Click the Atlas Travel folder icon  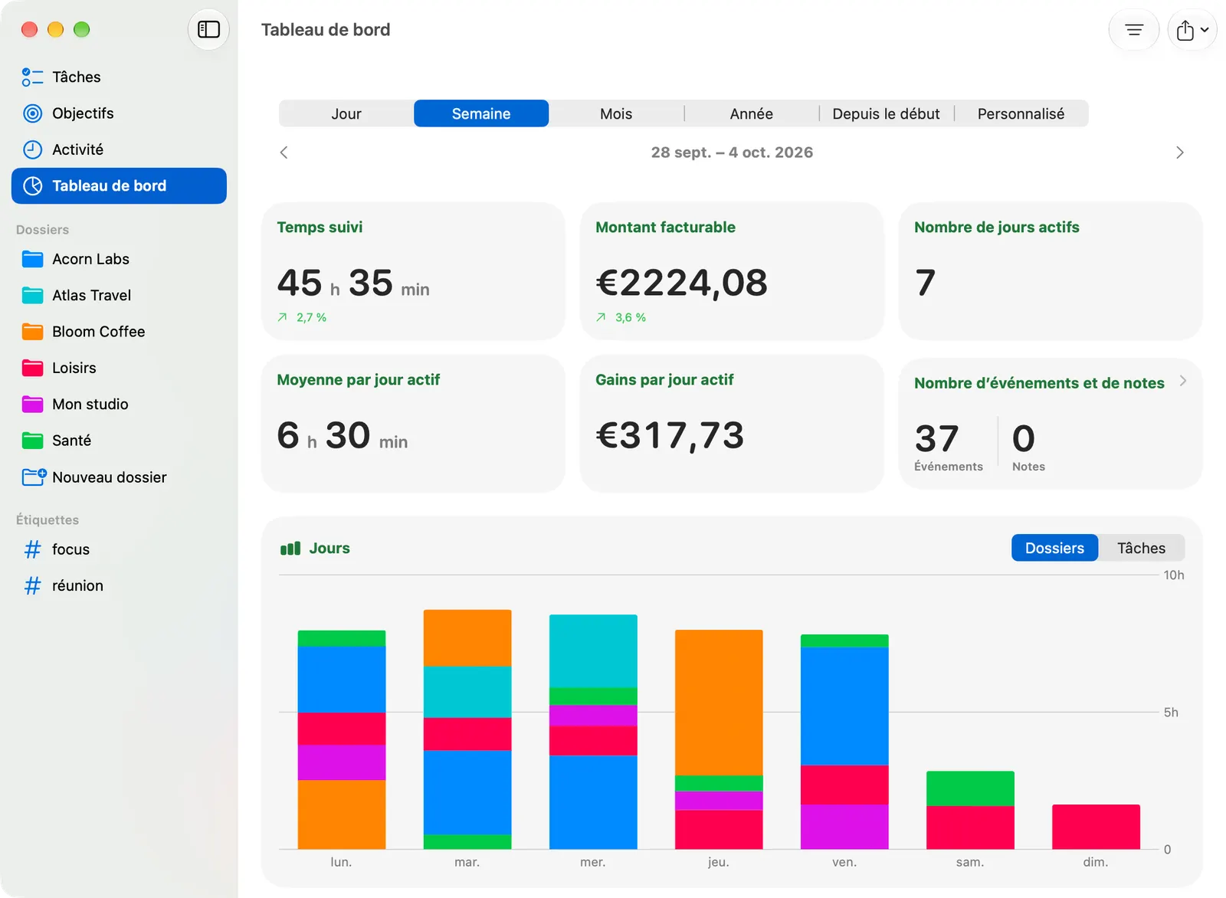32,295
